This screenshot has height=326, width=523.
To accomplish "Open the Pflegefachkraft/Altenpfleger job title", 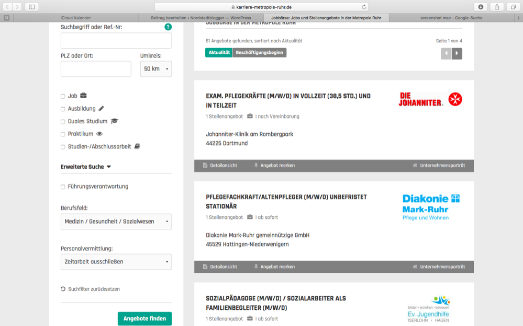I will [x=286, y=202].
